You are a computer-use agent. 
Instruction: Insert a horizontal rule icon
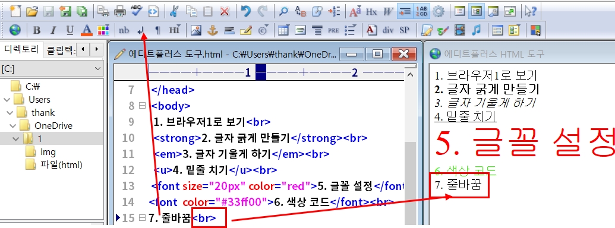pyautogui.click(x=229, y=30)
